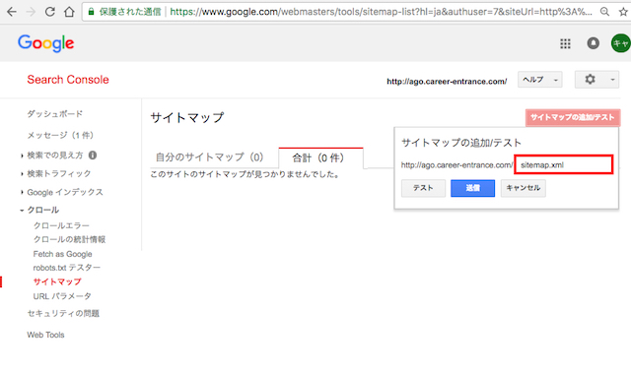The height and width of the screenshot is (374, 631).
Task: Open Web Tools link
Action: [45, 335]
